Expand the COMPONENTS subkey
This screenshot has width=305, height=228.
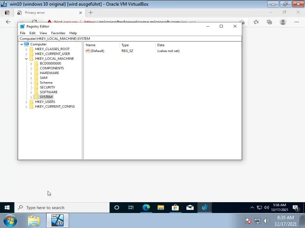point(31,68)
